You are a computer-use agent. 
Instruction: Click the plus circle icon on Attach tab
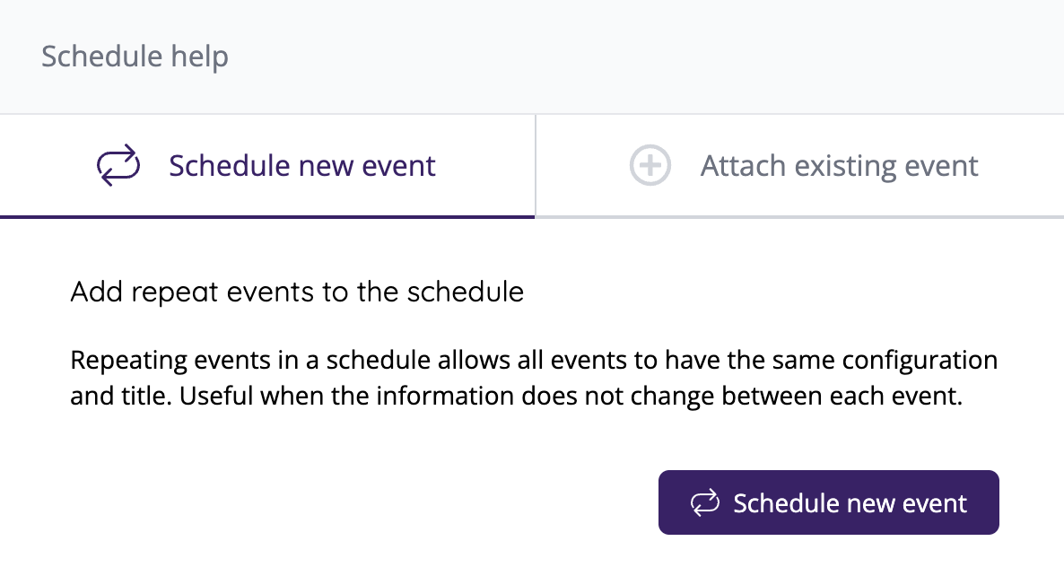coord(650,166)
